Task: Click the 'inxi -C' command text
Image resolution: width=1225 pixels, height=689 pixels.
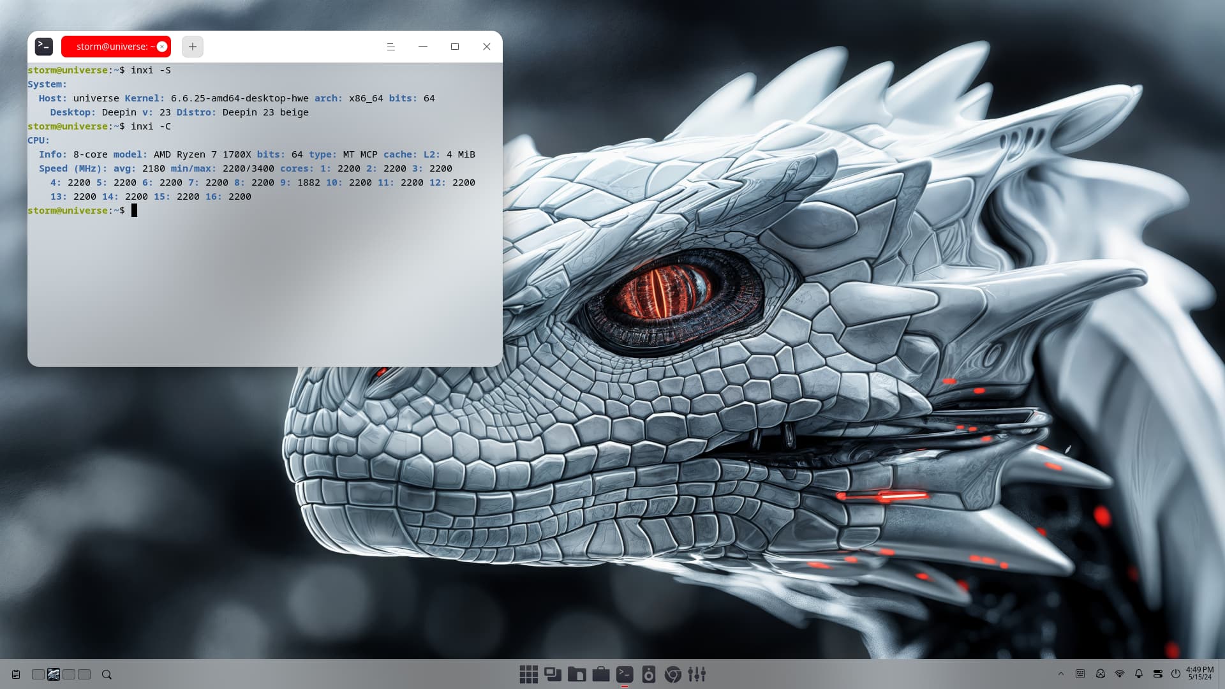Action: coord(151,126)
